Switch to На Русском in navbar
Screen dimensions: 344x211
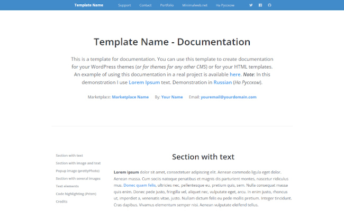pos(225,5)
